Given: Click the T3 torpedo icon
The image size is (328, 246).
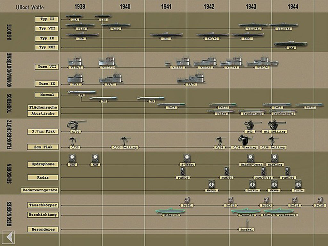Looking at the screenshot, I should [x=151, y=98].
